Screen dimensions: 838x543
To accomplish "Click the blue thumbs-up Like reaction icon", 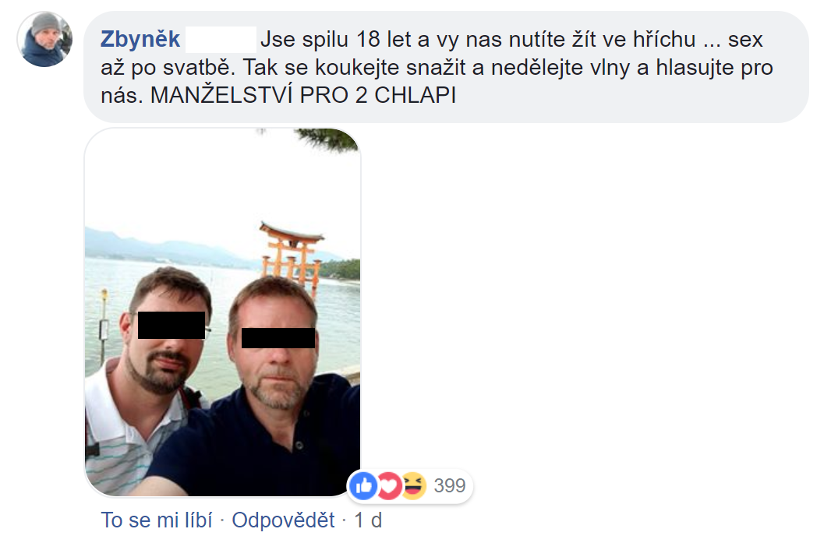I will [363, 485].
